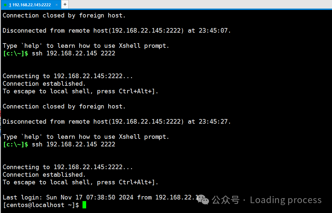This screenshot has width=332, height=213.
Task: Click the first green [c:\~]$ local prompt
Action: (16, 53)
